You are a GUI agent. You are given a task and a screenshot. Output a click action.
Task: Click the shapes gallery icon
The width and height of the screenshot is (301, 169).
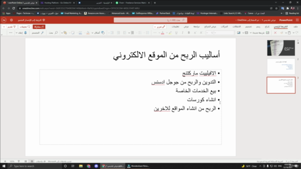(x=103, y=33)
